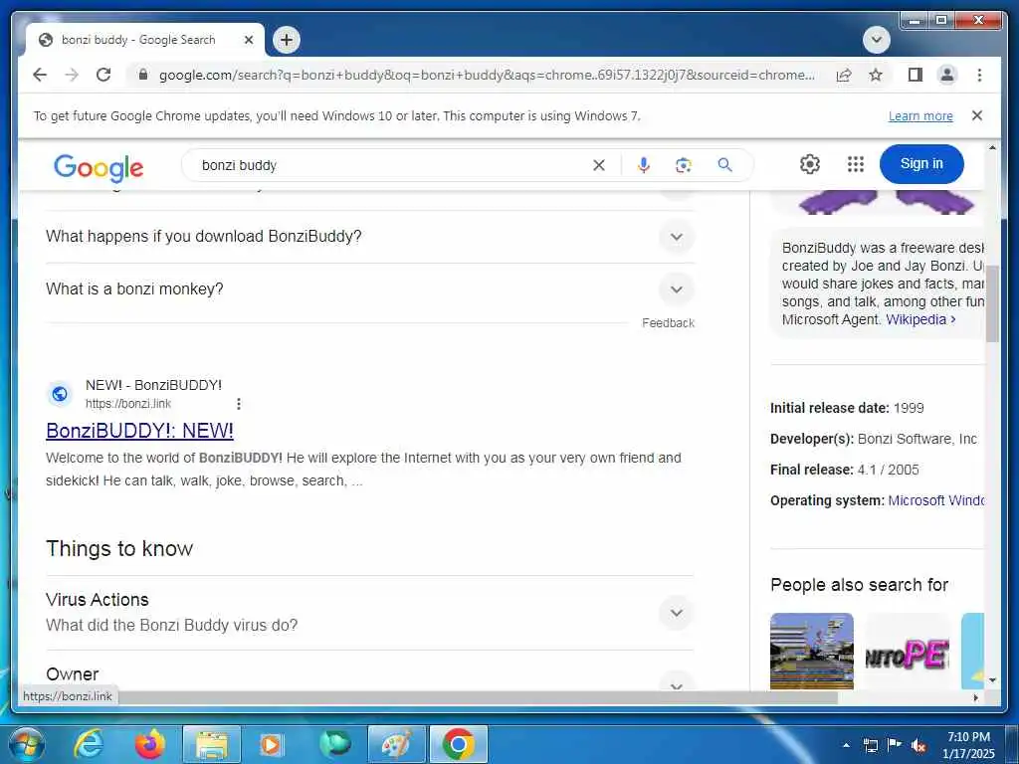
Task: Open the Microsoft Windows operating system link
Action: point(935,500)
